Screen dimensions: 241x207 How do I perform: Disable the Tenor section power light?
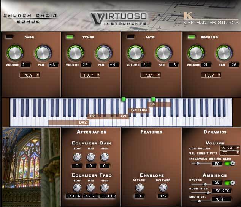70,37
